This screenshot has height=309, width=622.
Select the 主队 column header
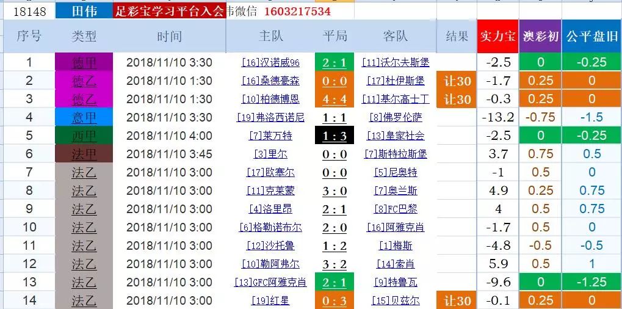pos(270,36)
